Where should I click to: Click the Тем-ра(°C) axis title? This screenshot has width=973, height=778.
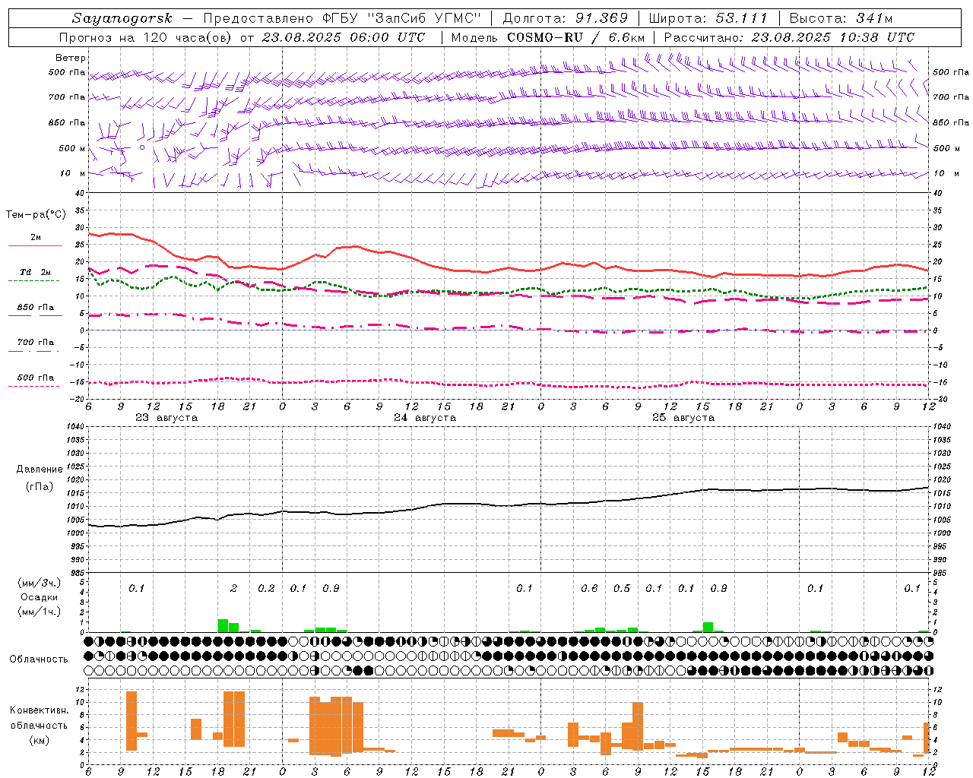pyautogui.click(x=36, y=215)
